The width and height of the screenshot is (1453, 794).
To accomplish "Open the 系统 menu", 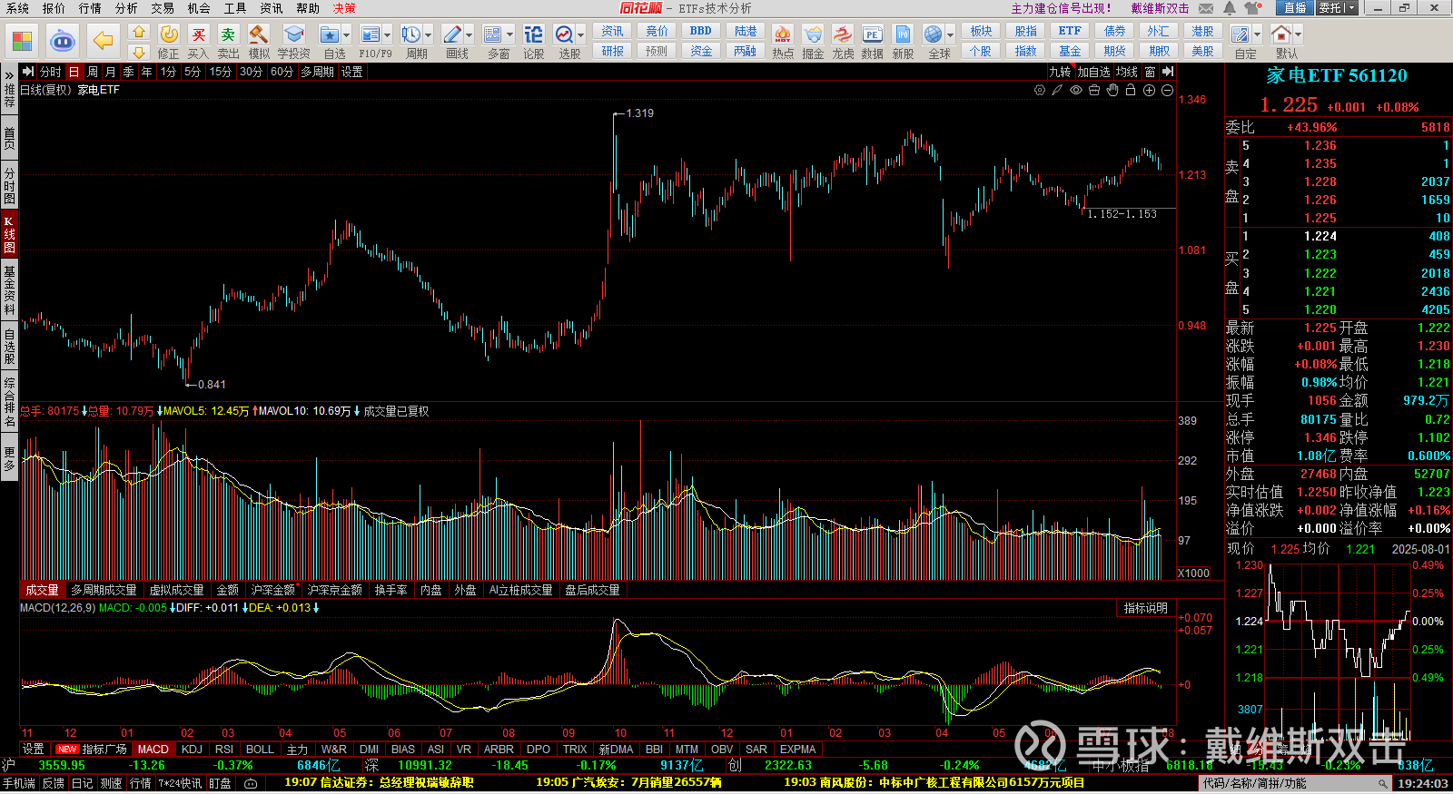I will tap(17, 8).
